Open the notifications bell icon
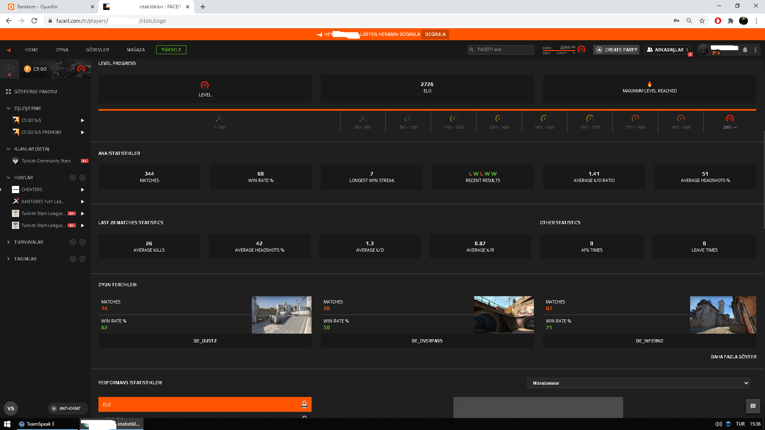This screenshot has height=430, width=765. pos(745,50)
